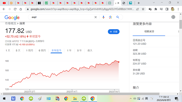This screenshot has width=182, height=102.
Task: Bookmark this page with star icon
Action: [143, 9]
